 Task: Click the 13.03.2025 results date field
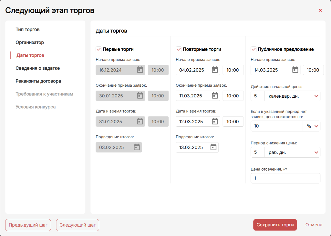point(197,147)
